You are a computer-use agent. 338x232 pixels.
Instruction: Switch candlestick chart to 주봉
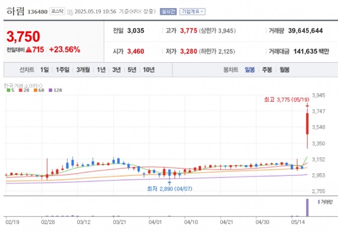[267, 70]
